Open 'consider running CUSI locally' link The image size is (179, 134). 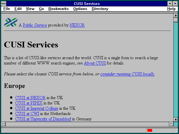(128, 74)
